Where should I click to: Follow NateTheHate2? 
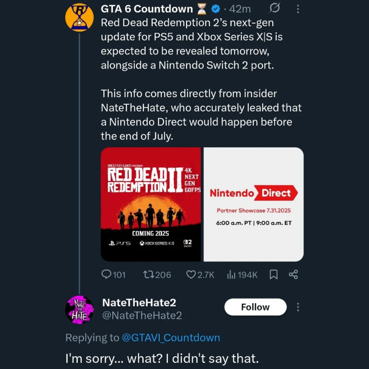[255, 307]
